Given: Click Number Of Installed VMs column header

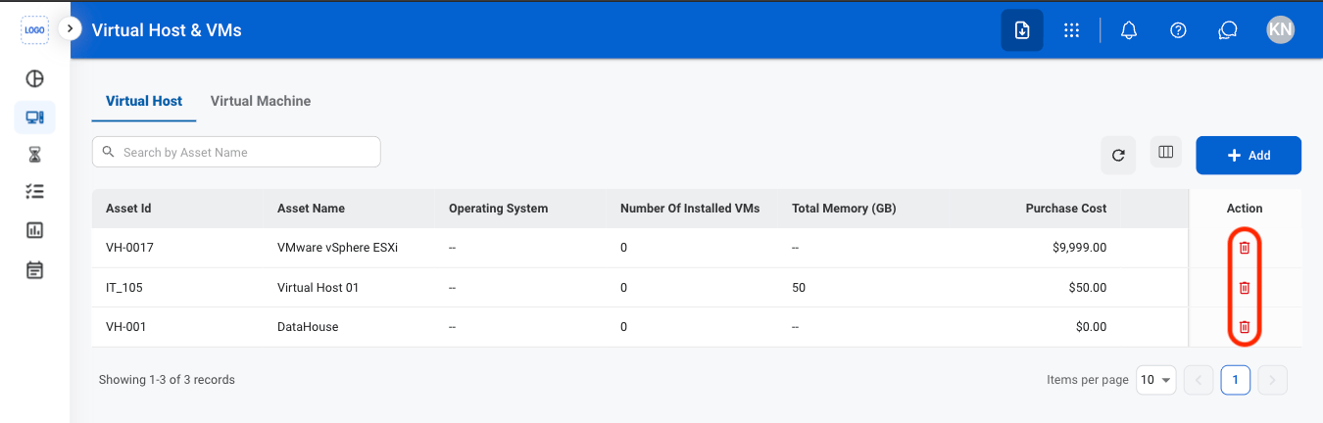Looking at the screenshot, I should point(690,209).
